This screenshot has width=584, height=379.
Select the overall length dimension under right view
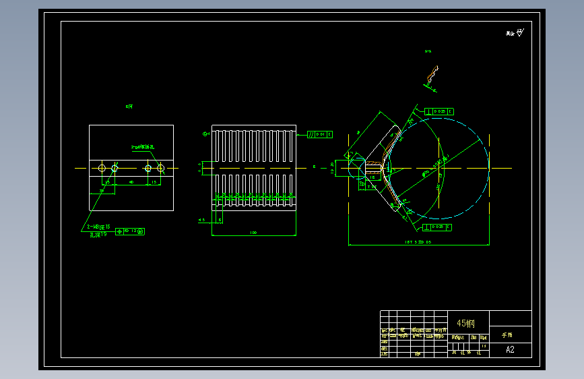(418, 242)
